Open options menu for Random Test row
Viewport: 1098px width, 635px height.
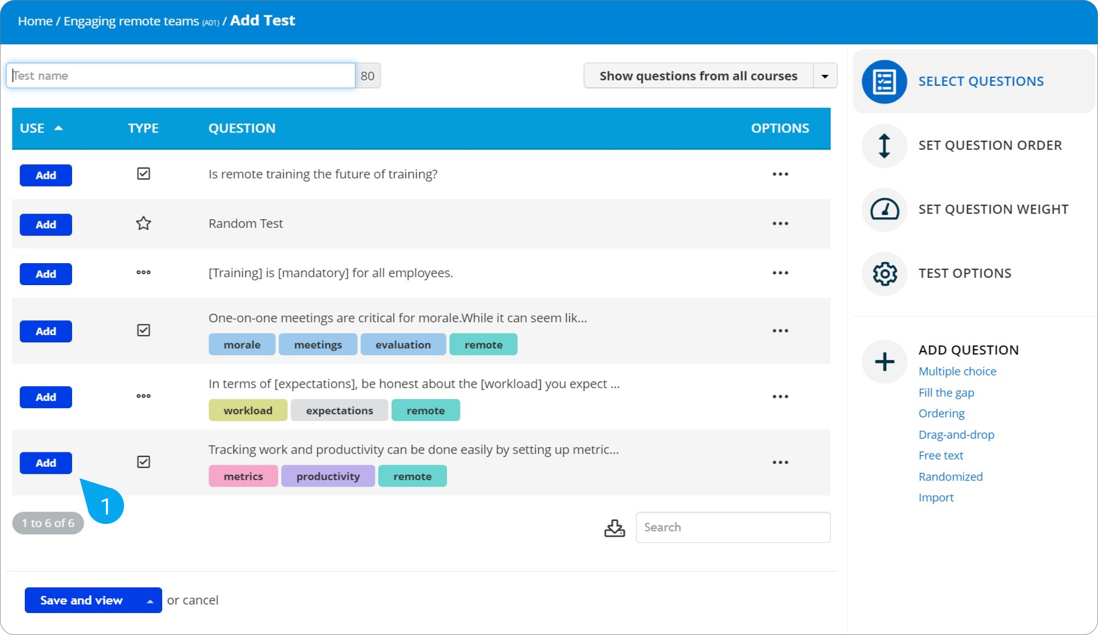[780, 224]
